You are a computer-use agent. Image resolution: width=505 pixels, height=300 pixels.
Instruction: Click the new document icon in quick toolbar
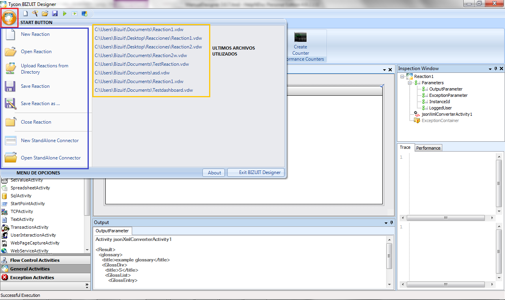(26, 14)
